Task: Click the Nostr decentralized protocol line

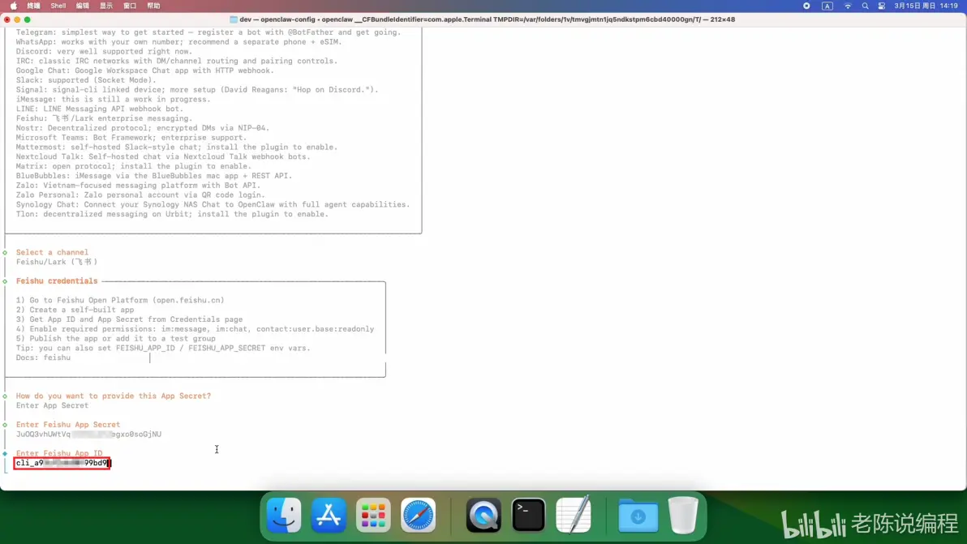Action: coord(143,128)
